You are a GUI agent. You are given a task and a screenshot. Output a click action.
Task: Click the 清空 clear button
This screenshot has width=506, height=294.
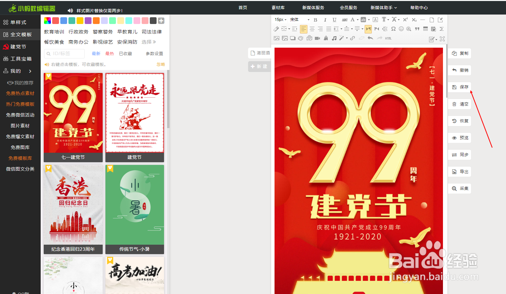460,104
